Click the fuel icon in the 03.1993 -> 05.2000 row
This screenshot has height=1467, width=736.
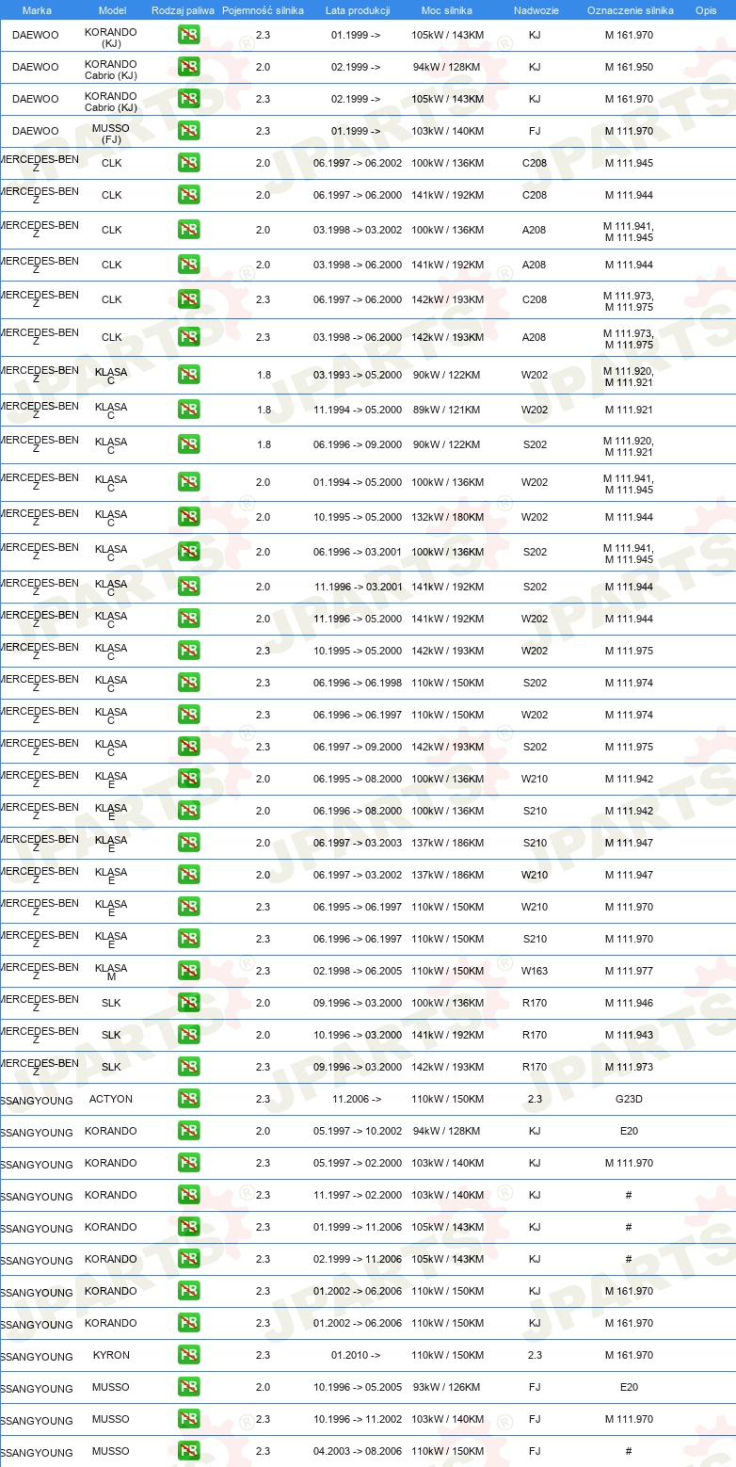click(x=189, y=374)
